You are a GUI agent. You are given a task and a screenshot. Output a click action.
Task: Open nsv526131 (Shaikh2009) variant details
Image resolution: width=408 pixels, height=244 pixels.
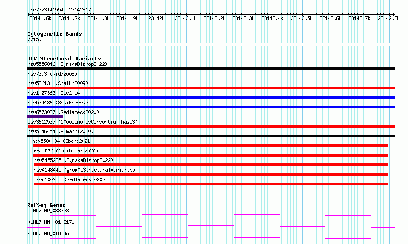click(x=58, y=83)
